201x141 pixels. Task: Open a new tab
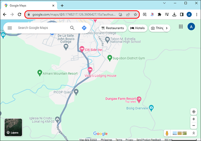[62, 6]
